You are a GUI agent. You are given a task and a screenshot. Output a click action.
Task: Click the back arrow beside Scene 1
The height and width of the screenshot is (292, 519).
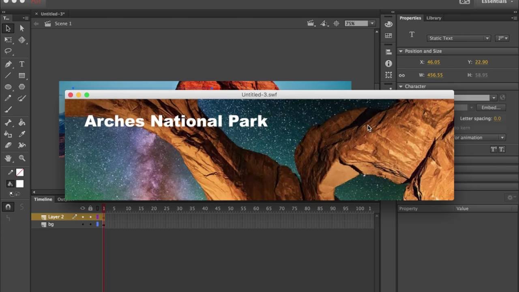(x=36, y=24)
